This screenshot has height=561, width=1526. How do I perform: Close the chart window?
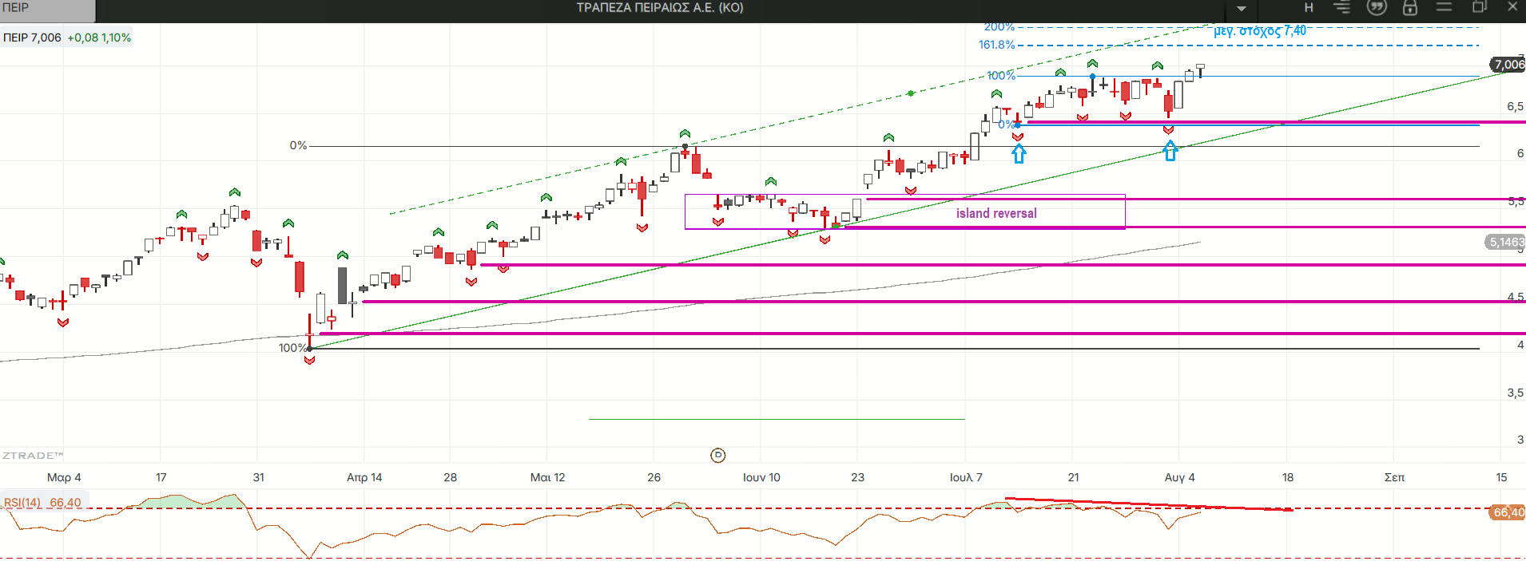tap(1512, 6)
